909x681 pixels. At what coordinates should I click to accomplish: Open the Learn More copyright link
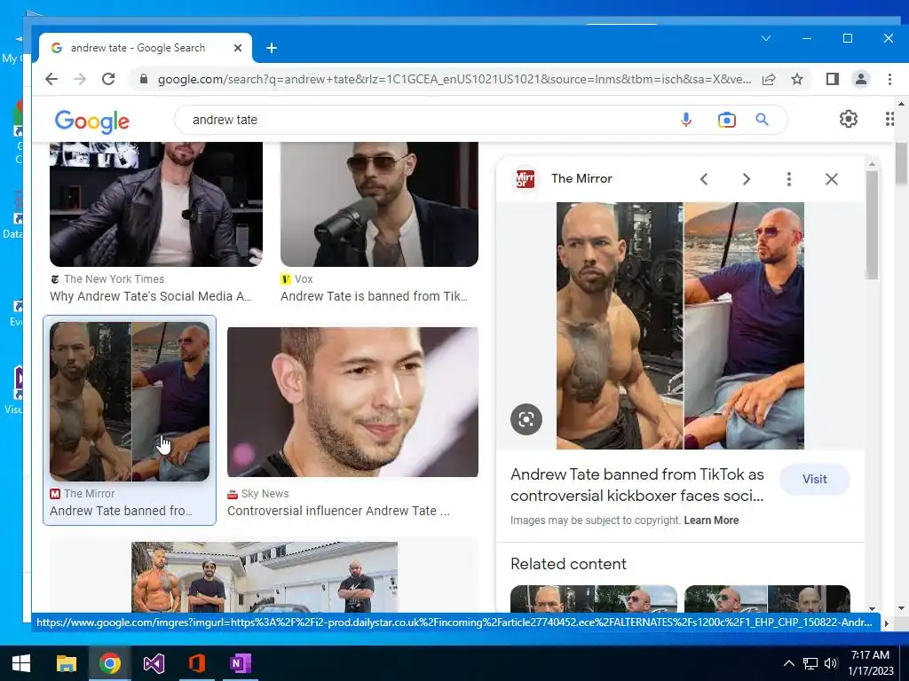(711, 520)
